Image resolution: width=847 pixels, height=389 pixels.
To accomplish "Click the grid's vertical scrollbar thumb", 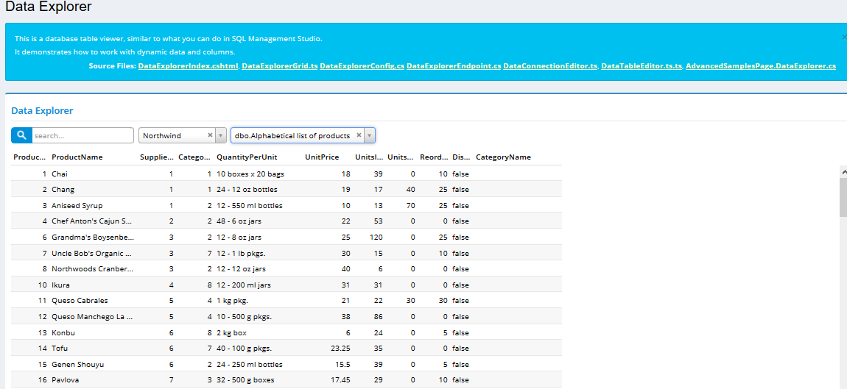I will [x=844, y=197].
